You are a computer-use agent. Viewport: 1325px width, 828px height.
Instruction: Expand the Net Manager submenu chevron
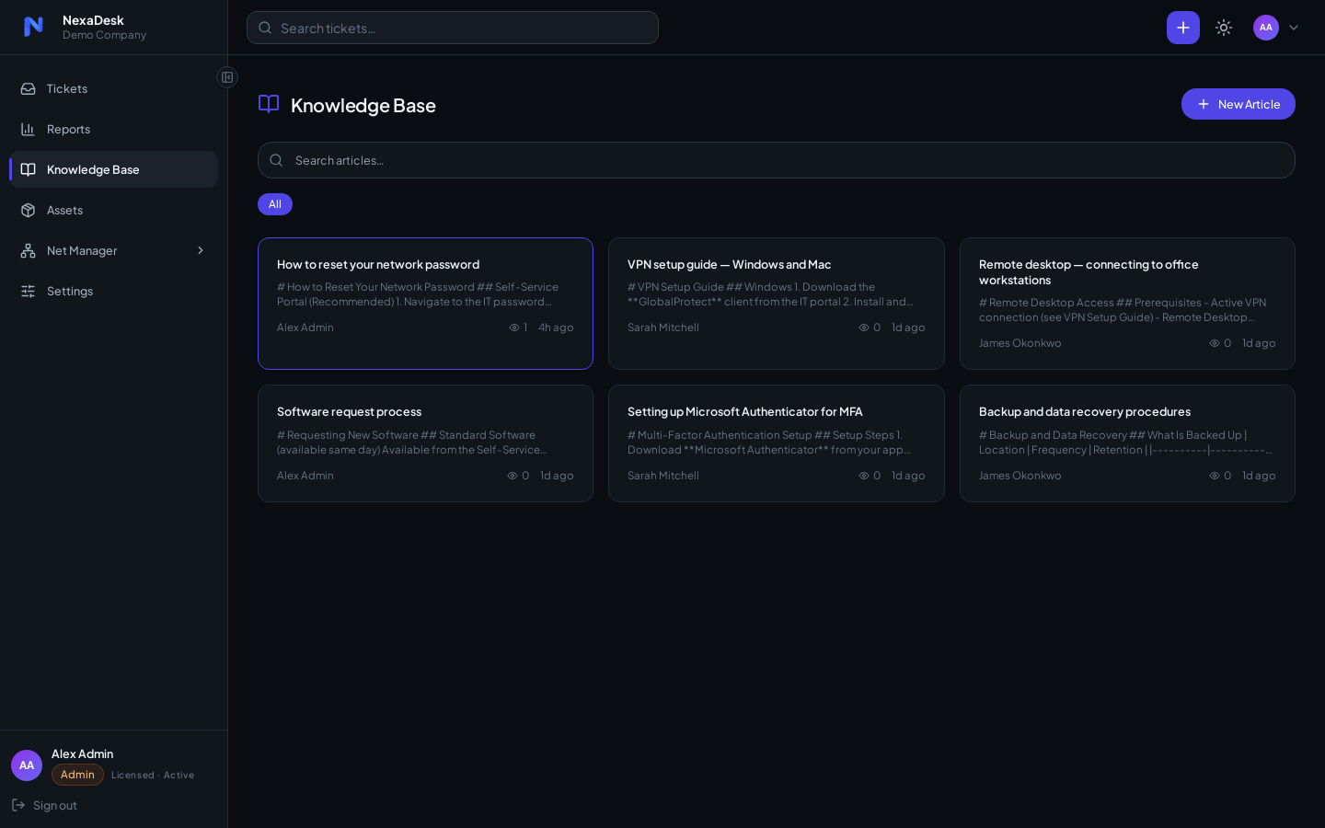[x=201, y=250]
